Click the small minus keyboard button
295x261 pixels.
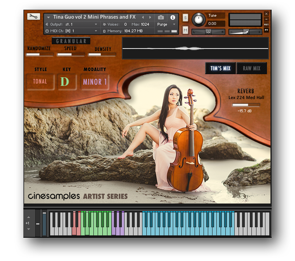click(x=38, y=224)
